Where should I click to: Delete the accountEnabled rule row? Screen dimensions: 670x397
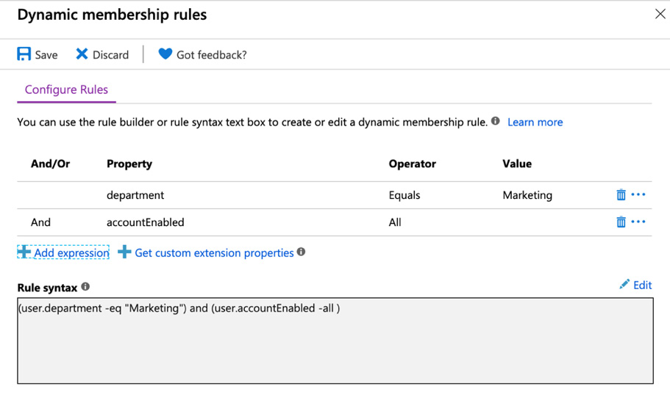click(x=621, y=222)
